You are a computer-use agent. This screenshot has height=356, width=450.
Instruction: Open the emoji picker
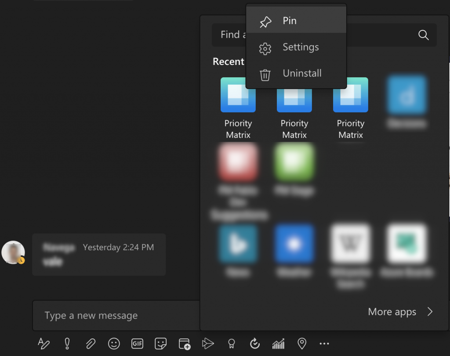(114, 344)
